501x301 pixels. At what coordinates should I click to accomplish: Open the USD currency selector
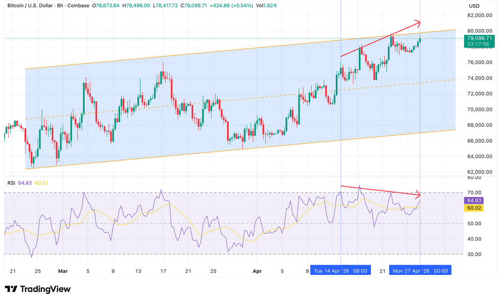pos(474,6)
